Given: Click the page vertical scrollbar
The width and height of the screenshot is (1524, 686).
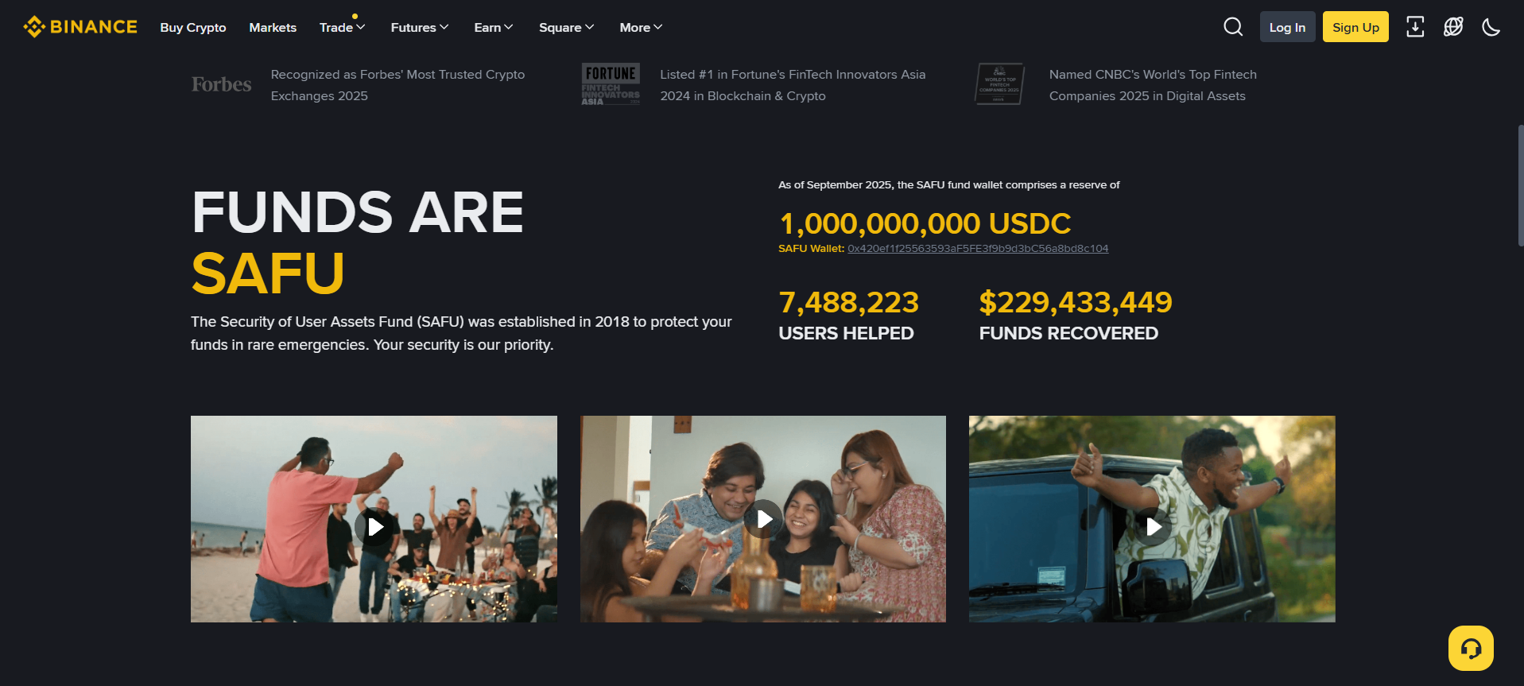Looking at the screenshot, I should coord(1520,187).
